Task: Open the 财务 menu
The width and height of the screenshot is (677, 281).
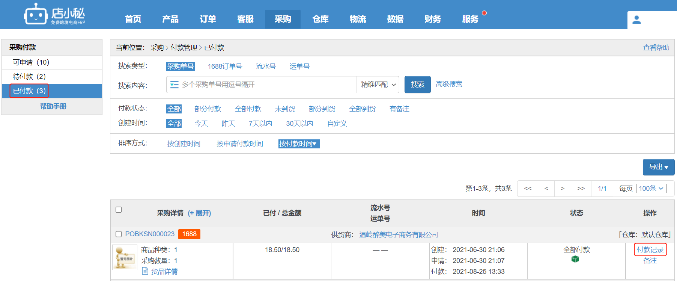Action: [433, 19]
